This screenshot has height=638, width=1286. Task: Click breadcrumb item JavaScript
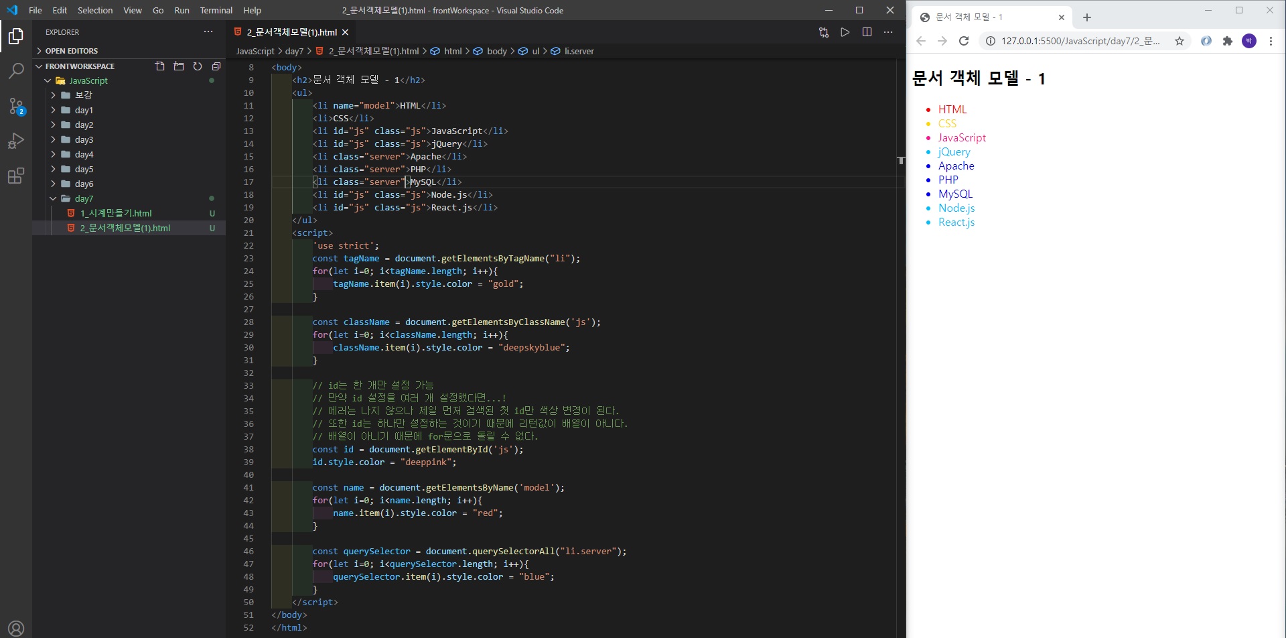(x=255, y=51)
